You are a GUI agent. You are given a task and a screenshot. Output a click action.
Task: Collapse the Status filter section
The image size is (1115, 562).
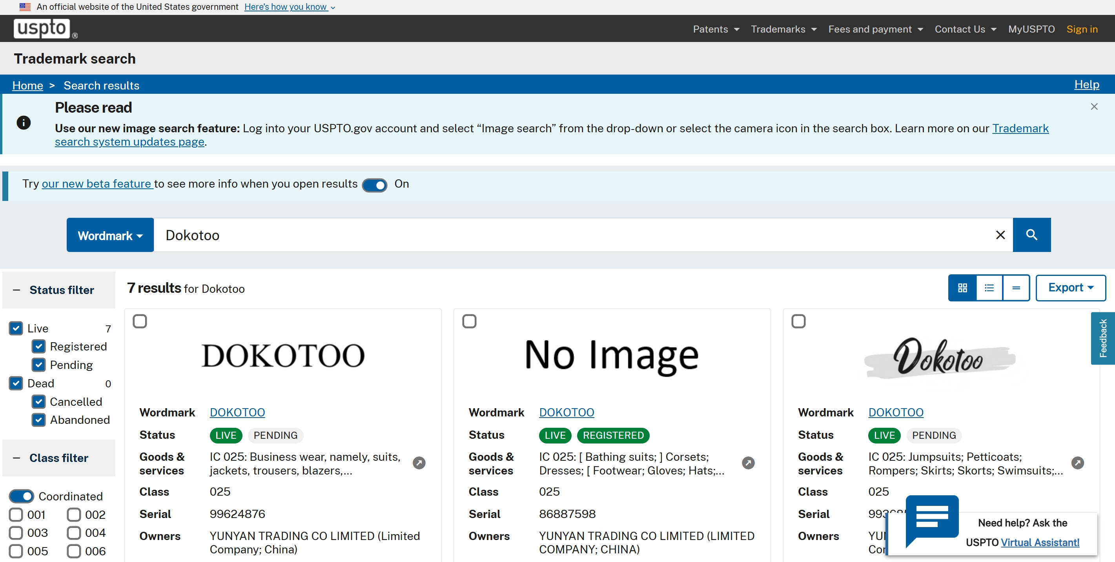(59, 290)
